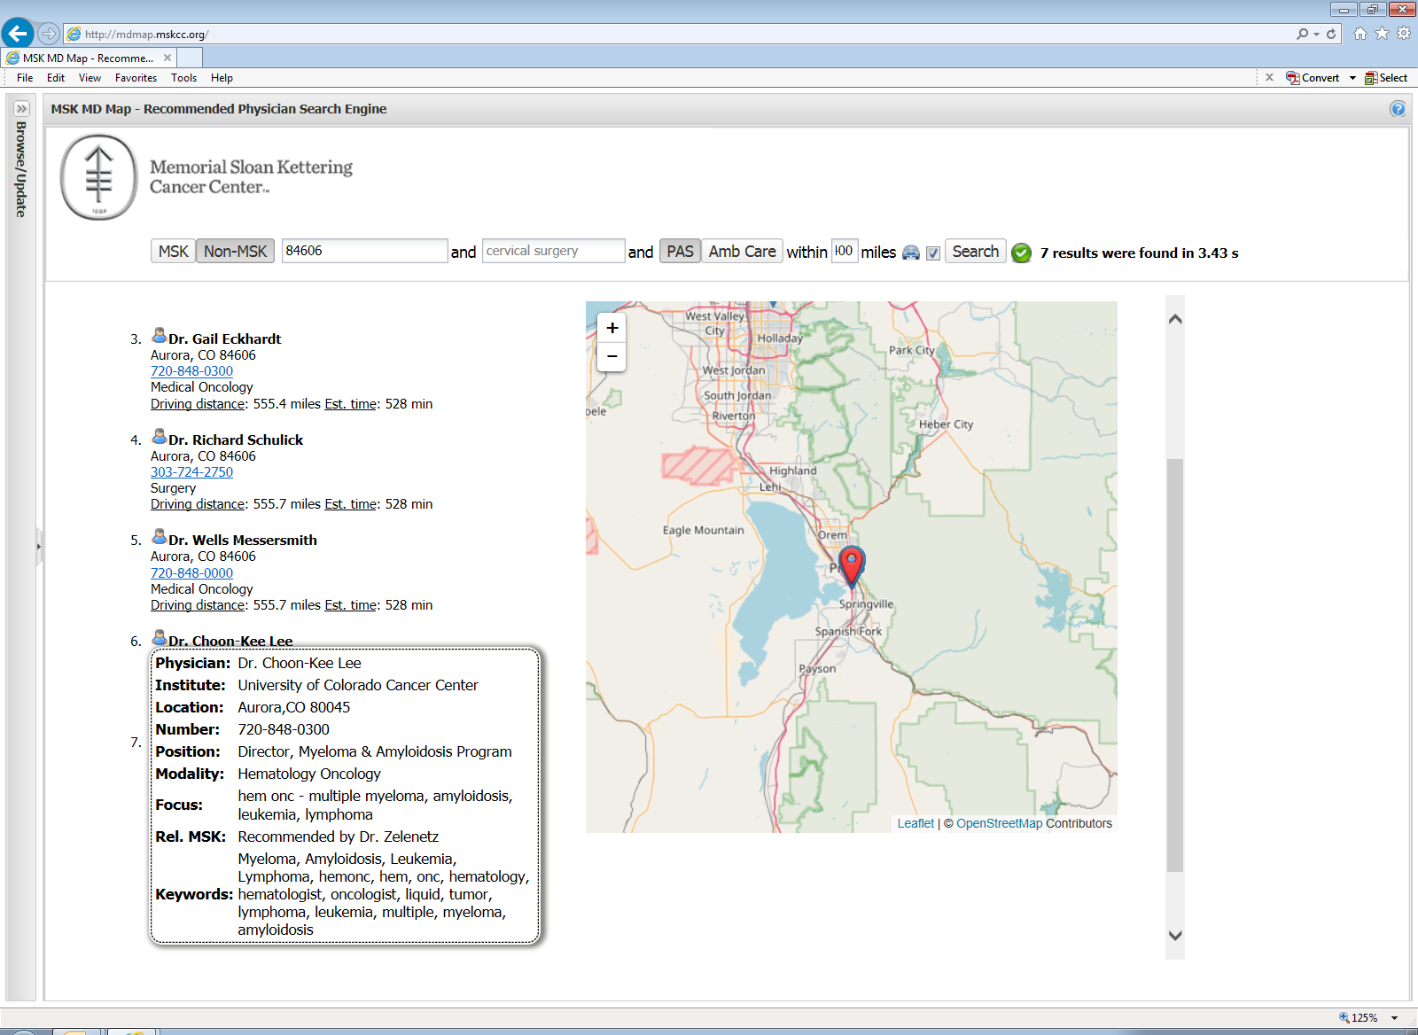Open Favorites star icon

(x=1382, y=34)
